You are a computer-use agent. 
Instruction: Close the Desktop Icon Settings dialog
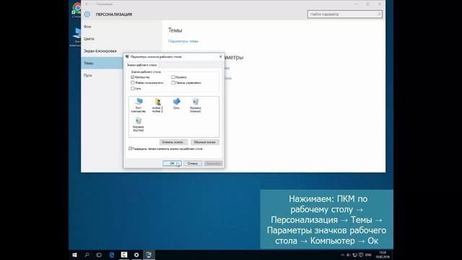220,56
